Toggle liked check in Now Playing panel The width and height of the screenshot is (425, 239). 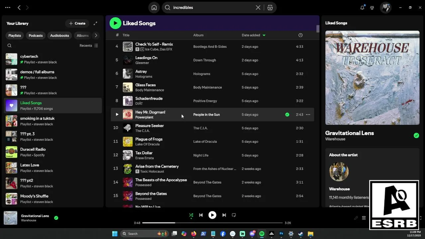[416, 135]
